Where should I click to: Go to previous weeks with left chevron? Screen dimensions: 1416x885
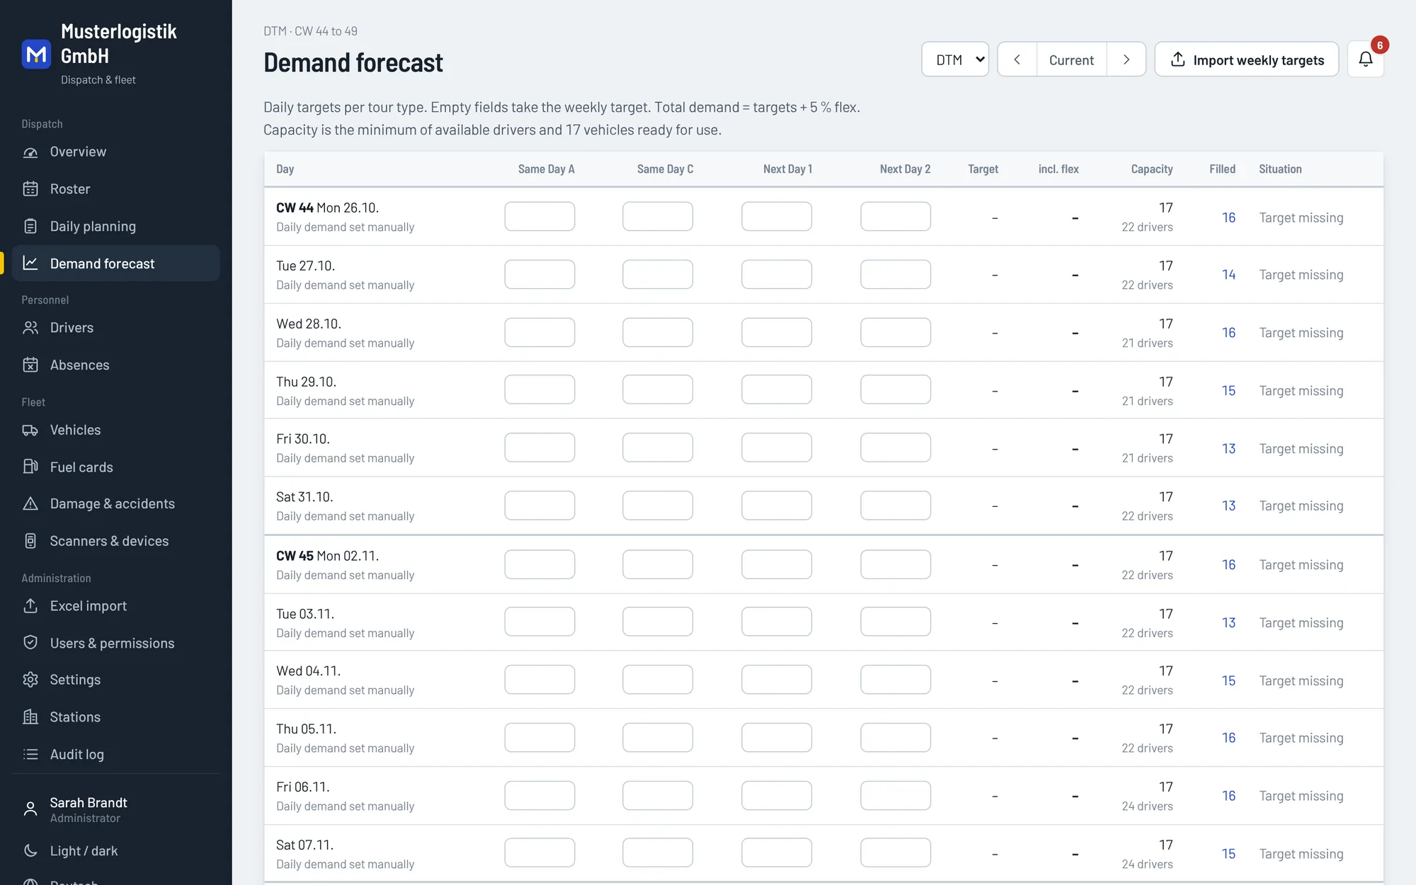1017,59
